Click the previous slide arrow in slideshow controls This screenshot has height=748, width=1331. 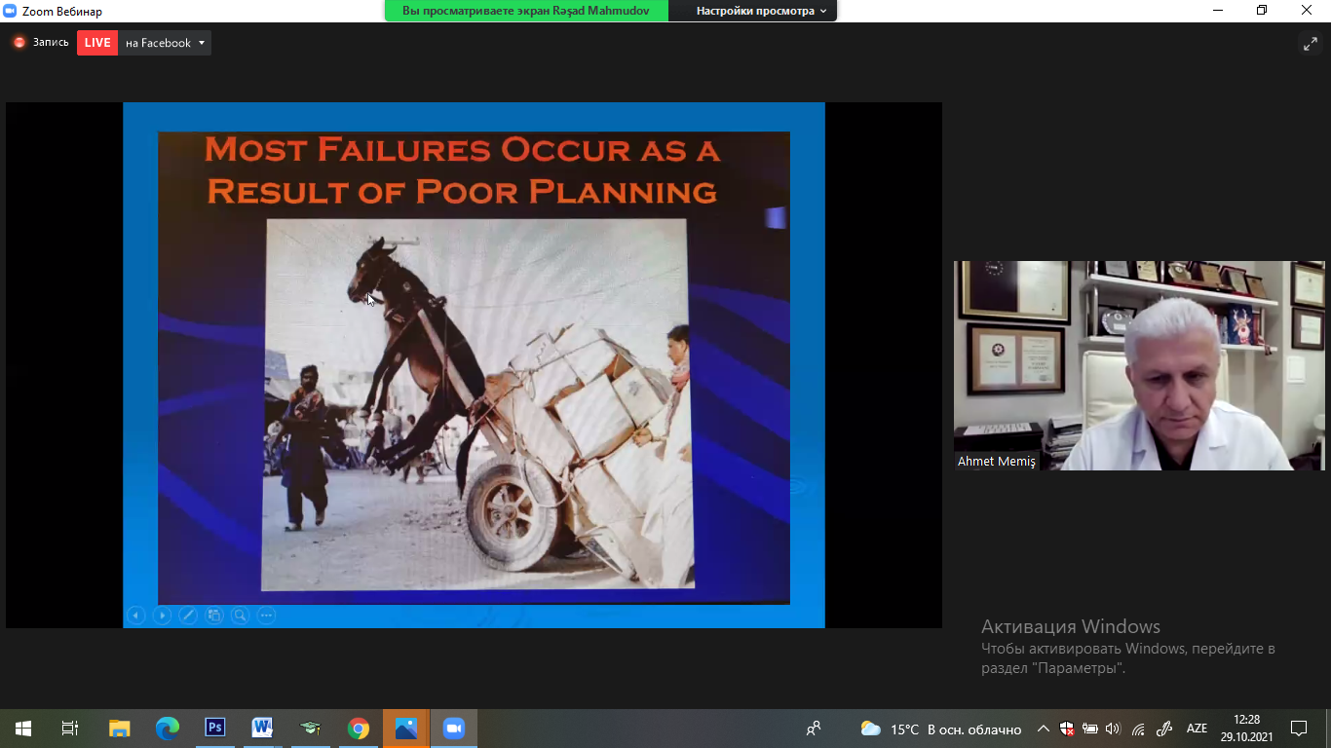[136, 616]
